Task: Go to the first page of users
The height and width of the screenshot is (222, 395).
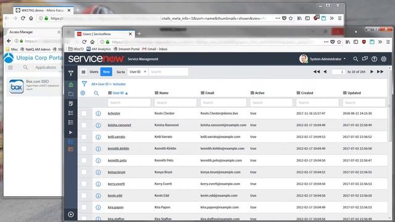Action: click(x=317, y=72)
